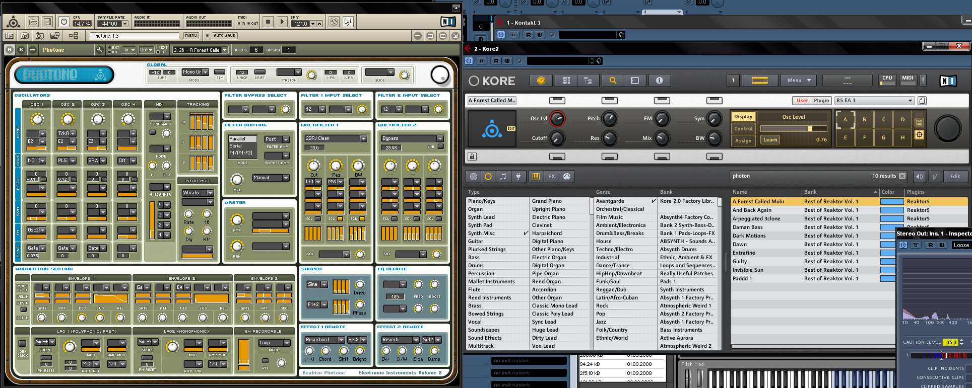Viewport: 972px width, 388px height.
Task: Show the Reaktor structure view icon
Action: pyautogui.click(x=73, y=36)
